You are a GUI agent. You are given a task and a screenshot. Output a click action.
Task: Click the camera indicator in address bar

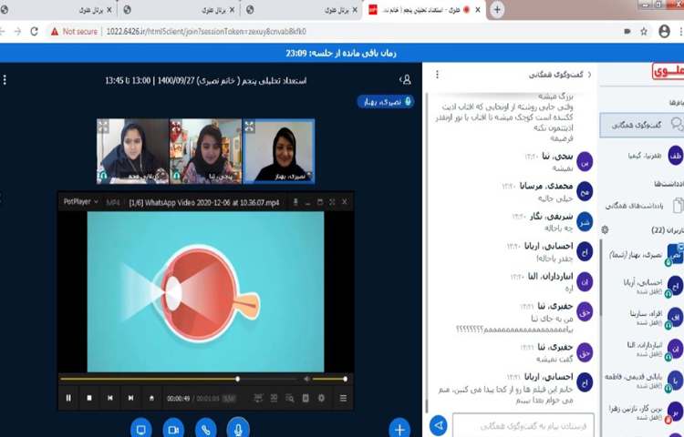click(x=627, y=31)
